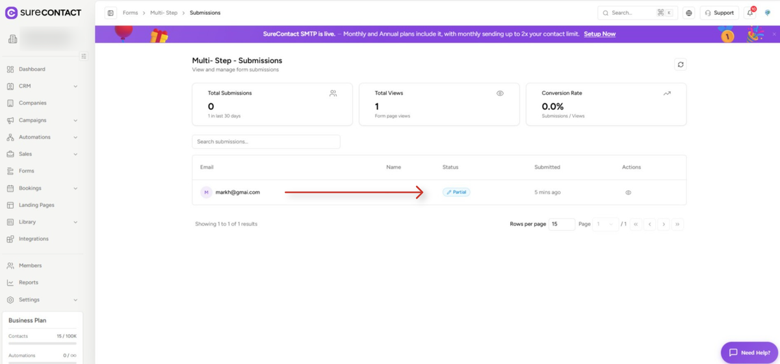Click the Members sidebar icon
The width and height of the screenshot is (780, 364).
[10, 266]
